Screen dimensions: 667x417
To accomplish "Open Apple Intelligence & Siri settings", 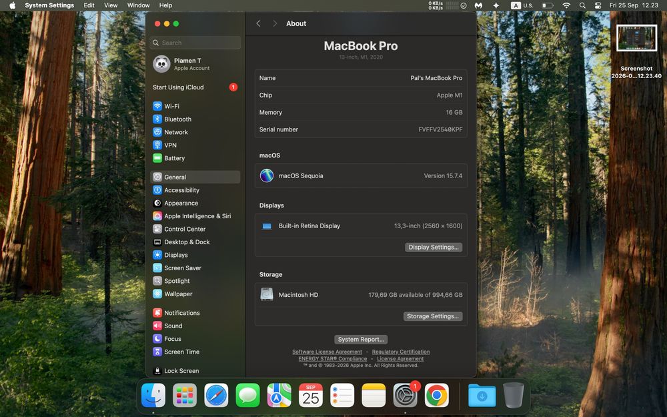I will pos(195,216).
